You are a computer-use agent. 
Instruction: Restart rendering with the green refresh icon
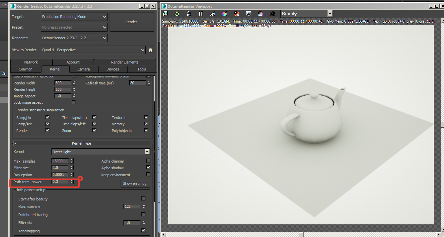(177, 14)
